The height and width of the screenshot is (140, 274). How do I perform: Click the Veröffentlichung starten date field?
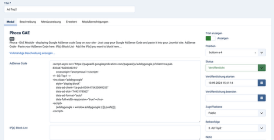[x=232, y=83]
